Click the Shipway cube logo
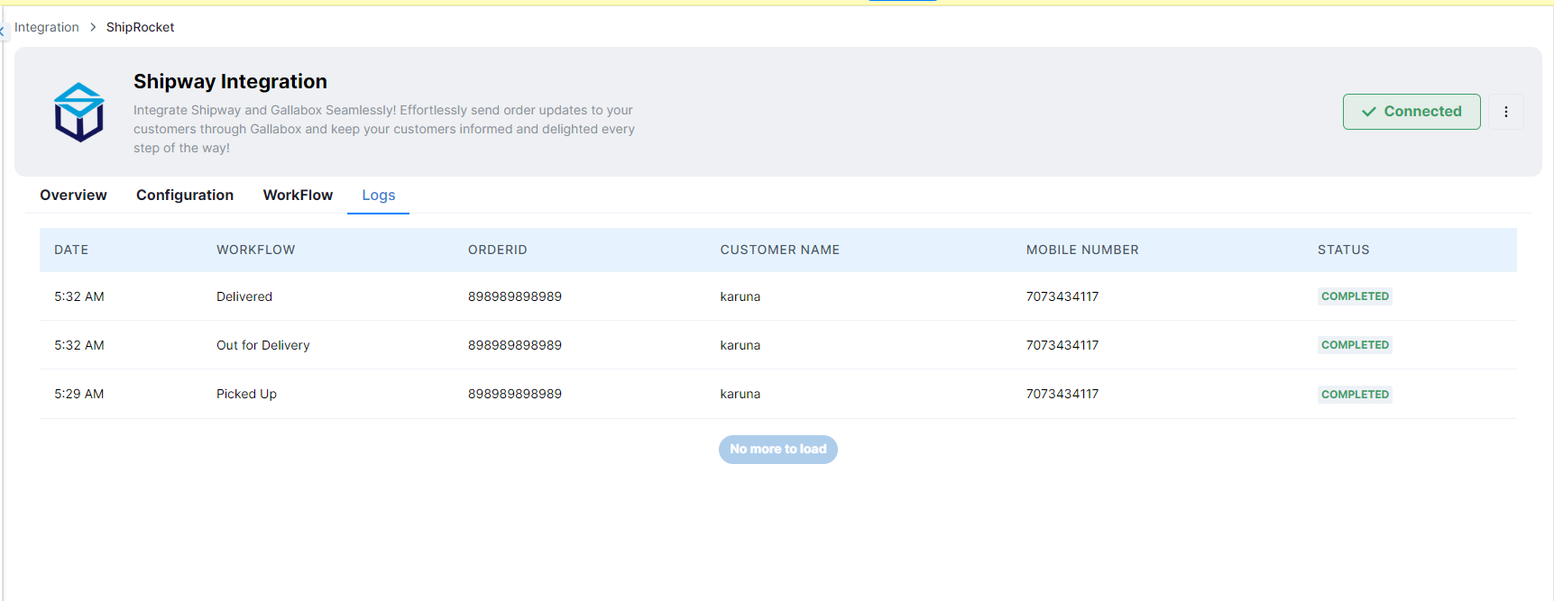The image size is (1554, 601). 79,112
